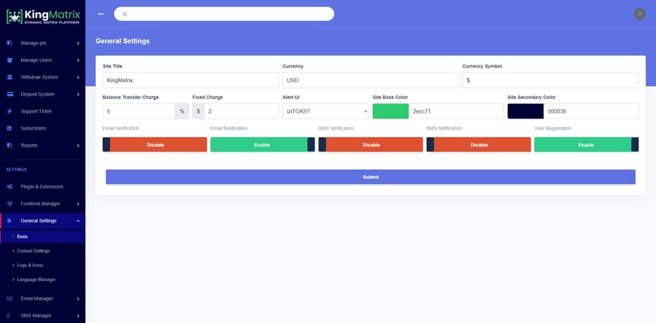Open the Language Manager link
656x323 pixels.
[36, 280]
